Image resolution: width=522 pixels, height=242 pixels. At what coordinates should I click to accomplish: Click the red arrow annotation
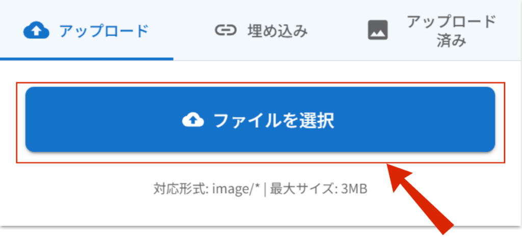point(420,198)
